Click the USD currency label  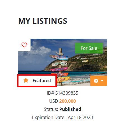(x=53, y=101)
